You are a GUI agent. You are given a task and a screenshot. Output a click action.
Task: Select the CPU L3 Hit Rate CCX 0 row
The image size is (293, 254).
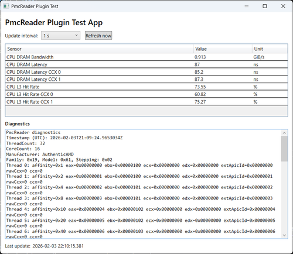146,94
